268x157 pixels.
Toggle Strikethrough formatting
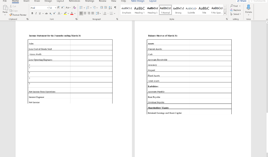click(46, 13)
